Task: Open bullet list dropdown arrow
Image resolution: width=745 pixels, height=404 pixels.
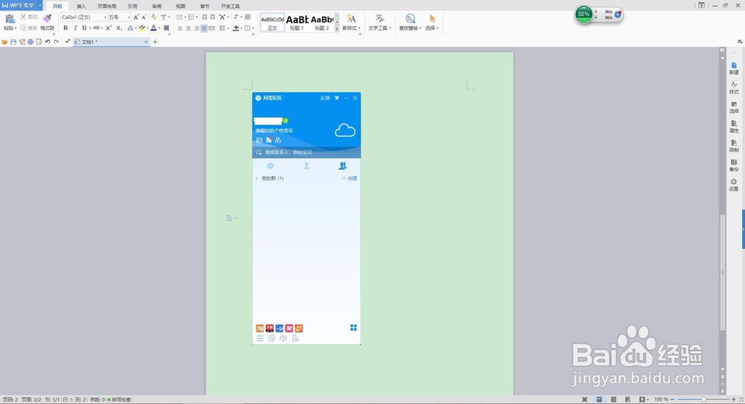Action: (184, 17)
